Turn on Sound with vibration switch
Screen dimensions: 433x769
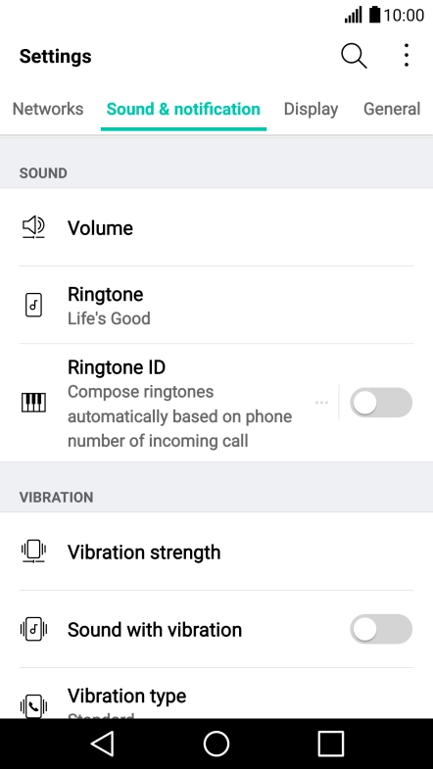click(x=381, y=629)
